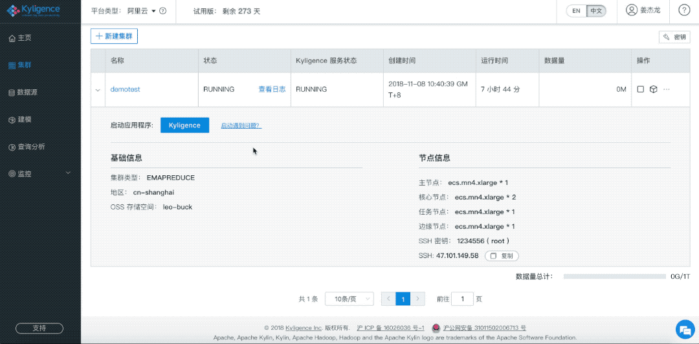The image size is (699, 344).
Task: Go to previous page arrow
Action: pos(389,299)
